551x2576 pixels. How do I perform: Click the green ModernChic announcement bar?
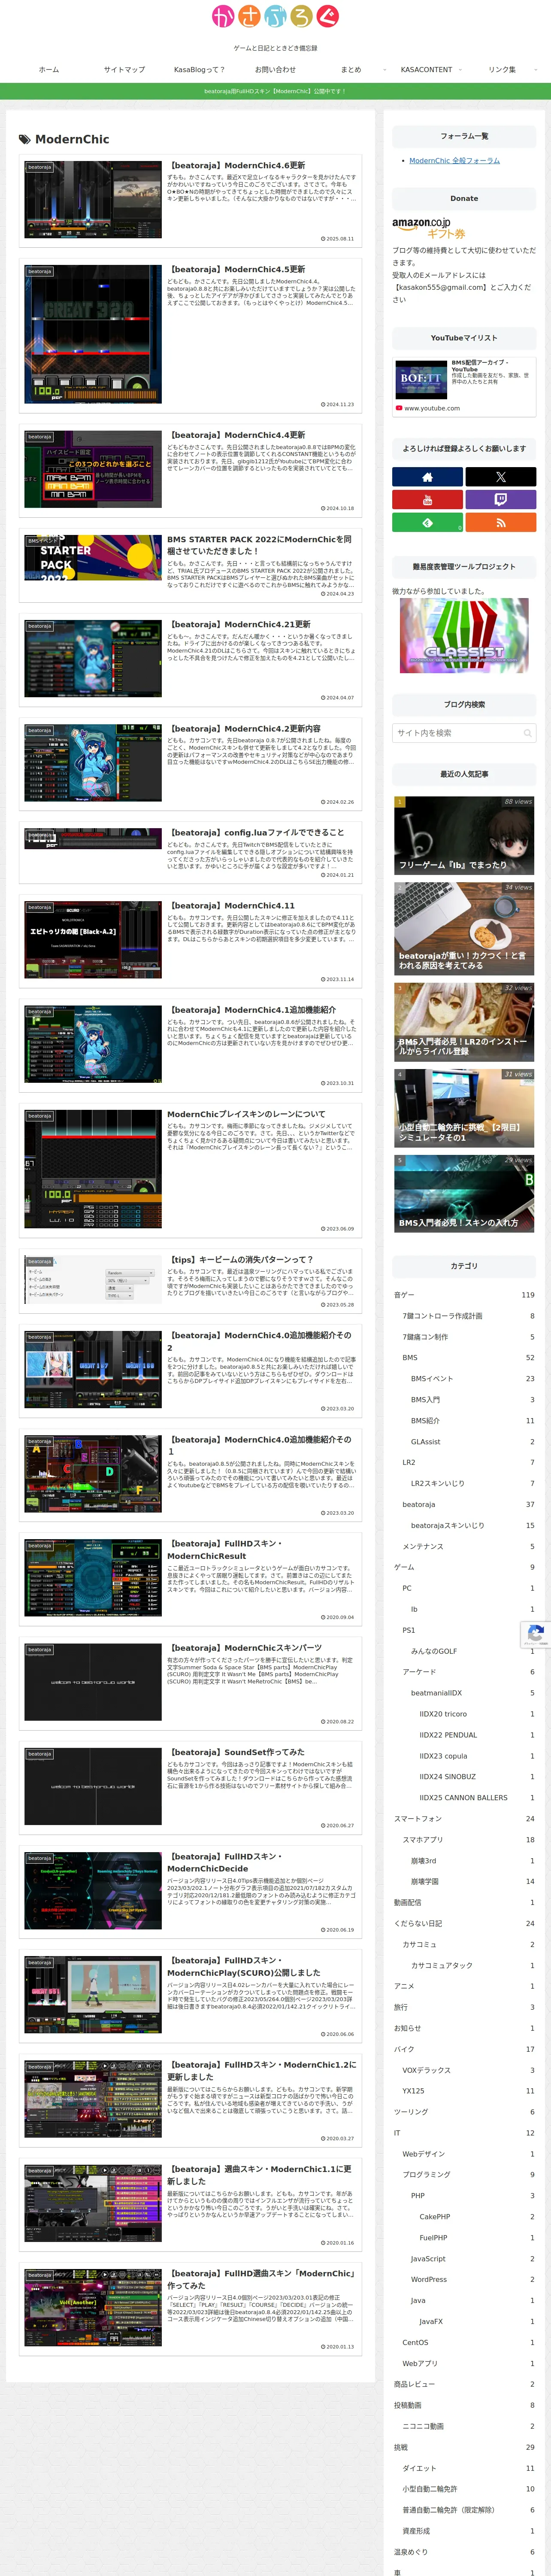click(275, 91)
